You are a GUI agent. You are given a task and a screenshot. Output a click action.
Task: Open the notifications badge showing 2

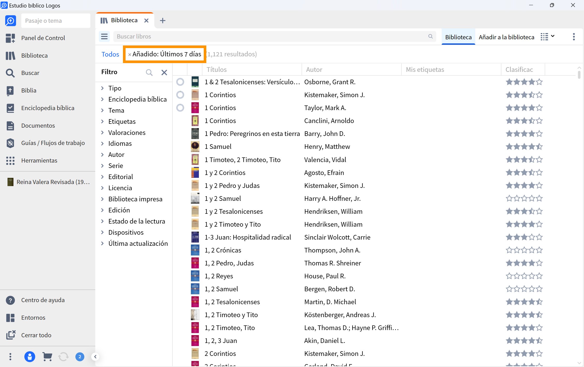point(80,357)
